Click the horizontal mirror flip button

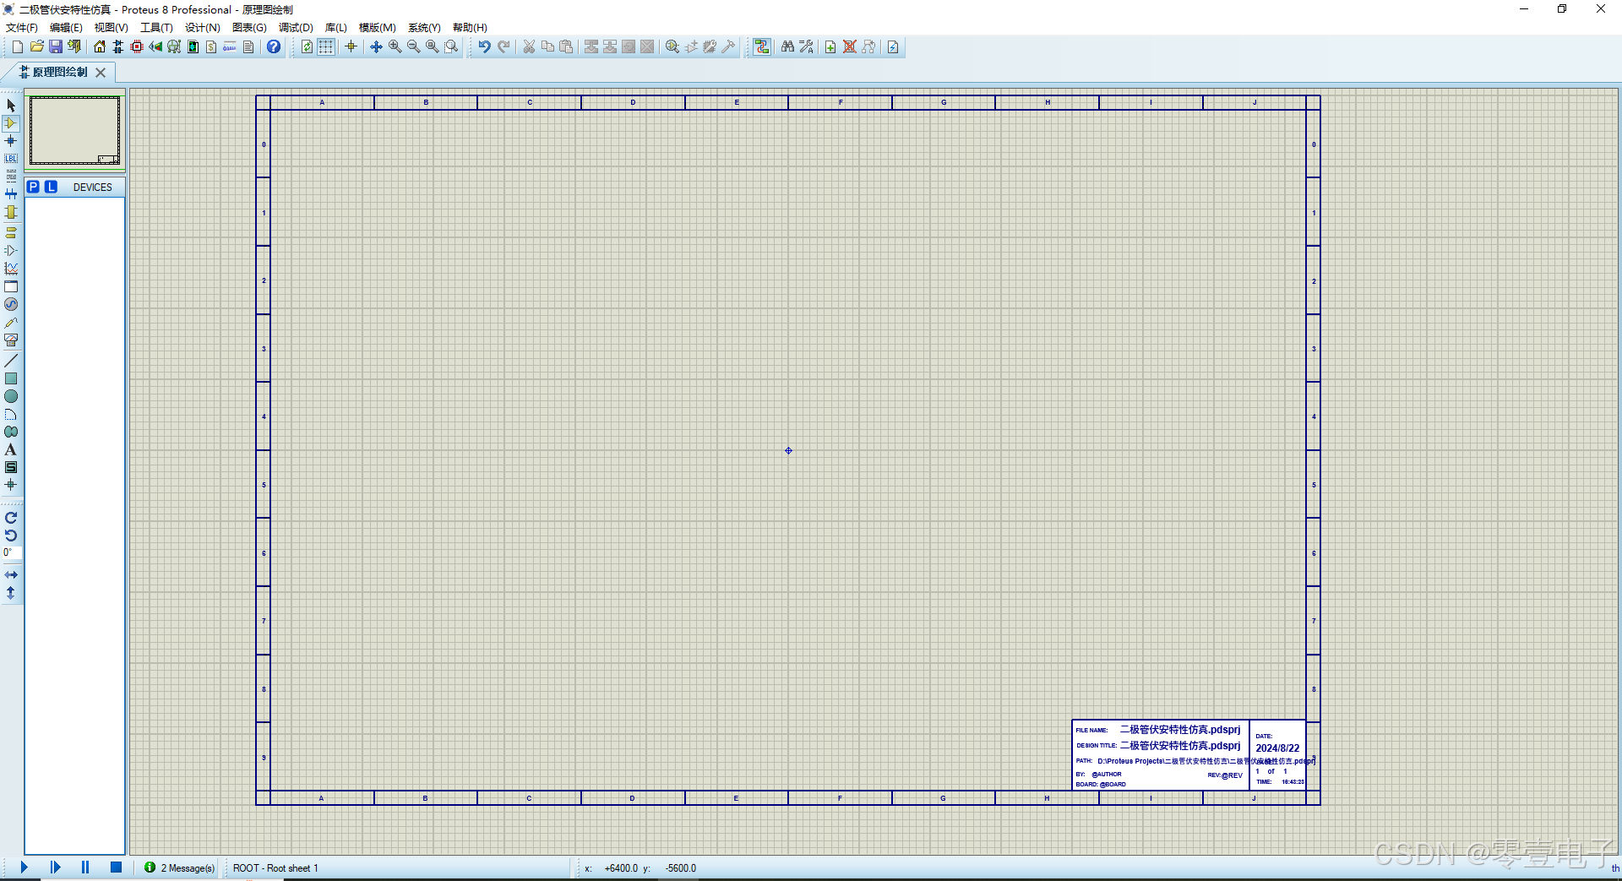tap(11, 575)
